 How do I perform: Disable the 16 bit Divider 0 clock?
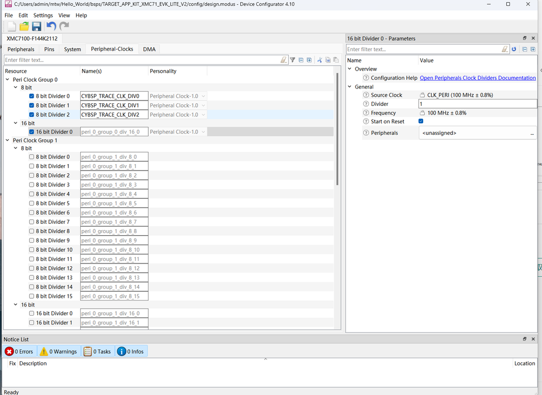[x=31, y=131]
